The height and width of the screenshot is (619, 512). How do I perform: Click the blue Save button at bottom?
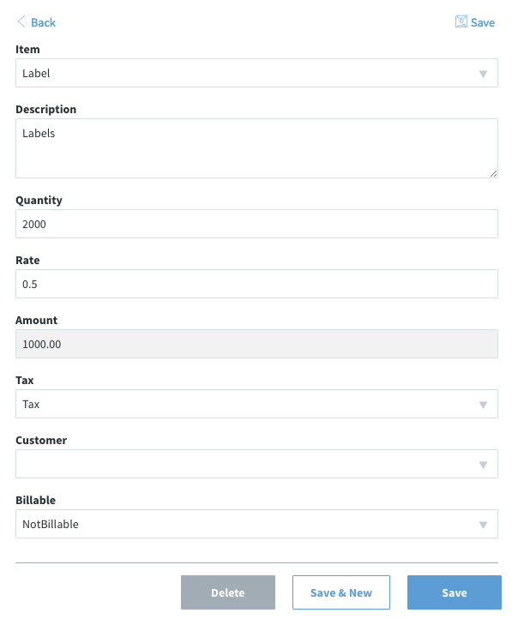point(455,592)
